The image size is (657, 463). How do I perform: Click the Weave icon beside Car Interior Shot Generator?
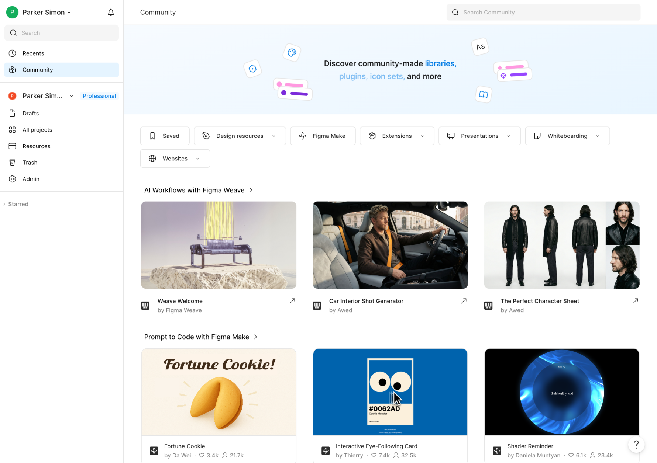tap(317, 306)
